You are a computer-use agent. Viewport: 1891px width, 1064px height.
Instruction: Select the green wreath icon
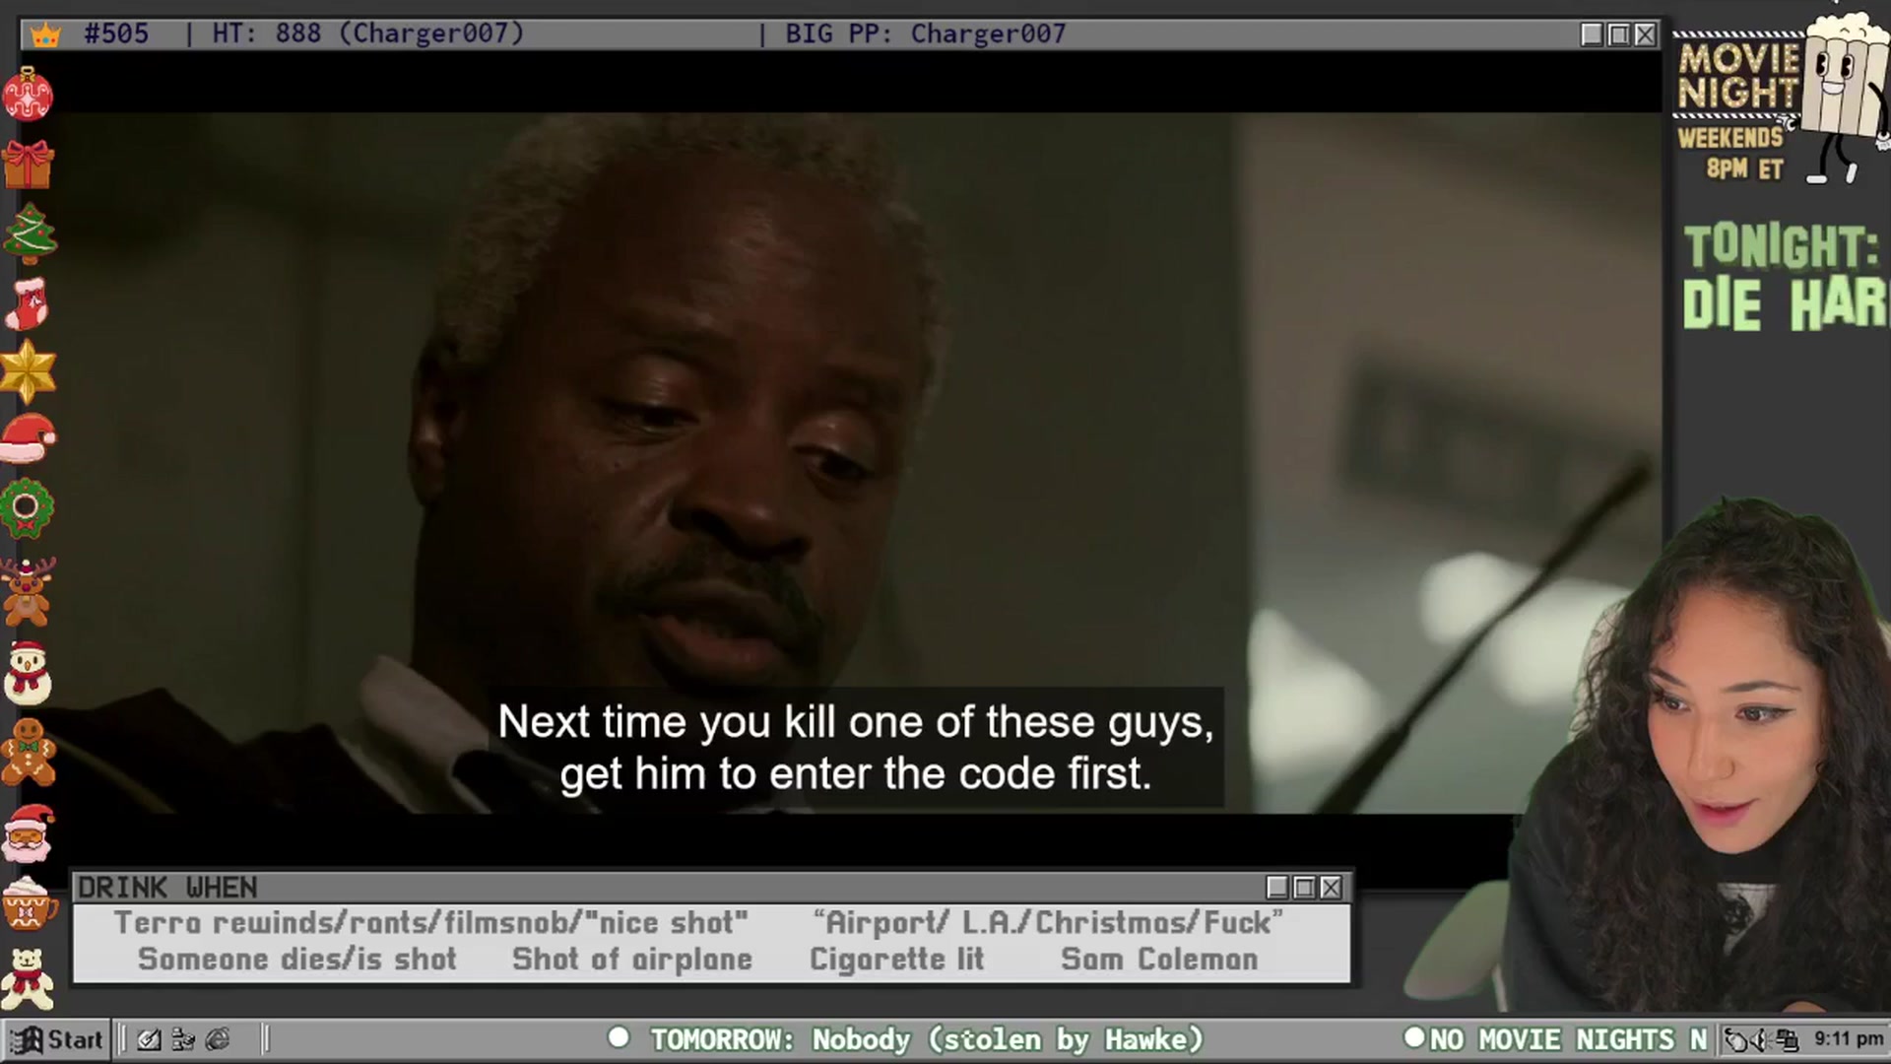click(x=27, y=508)
